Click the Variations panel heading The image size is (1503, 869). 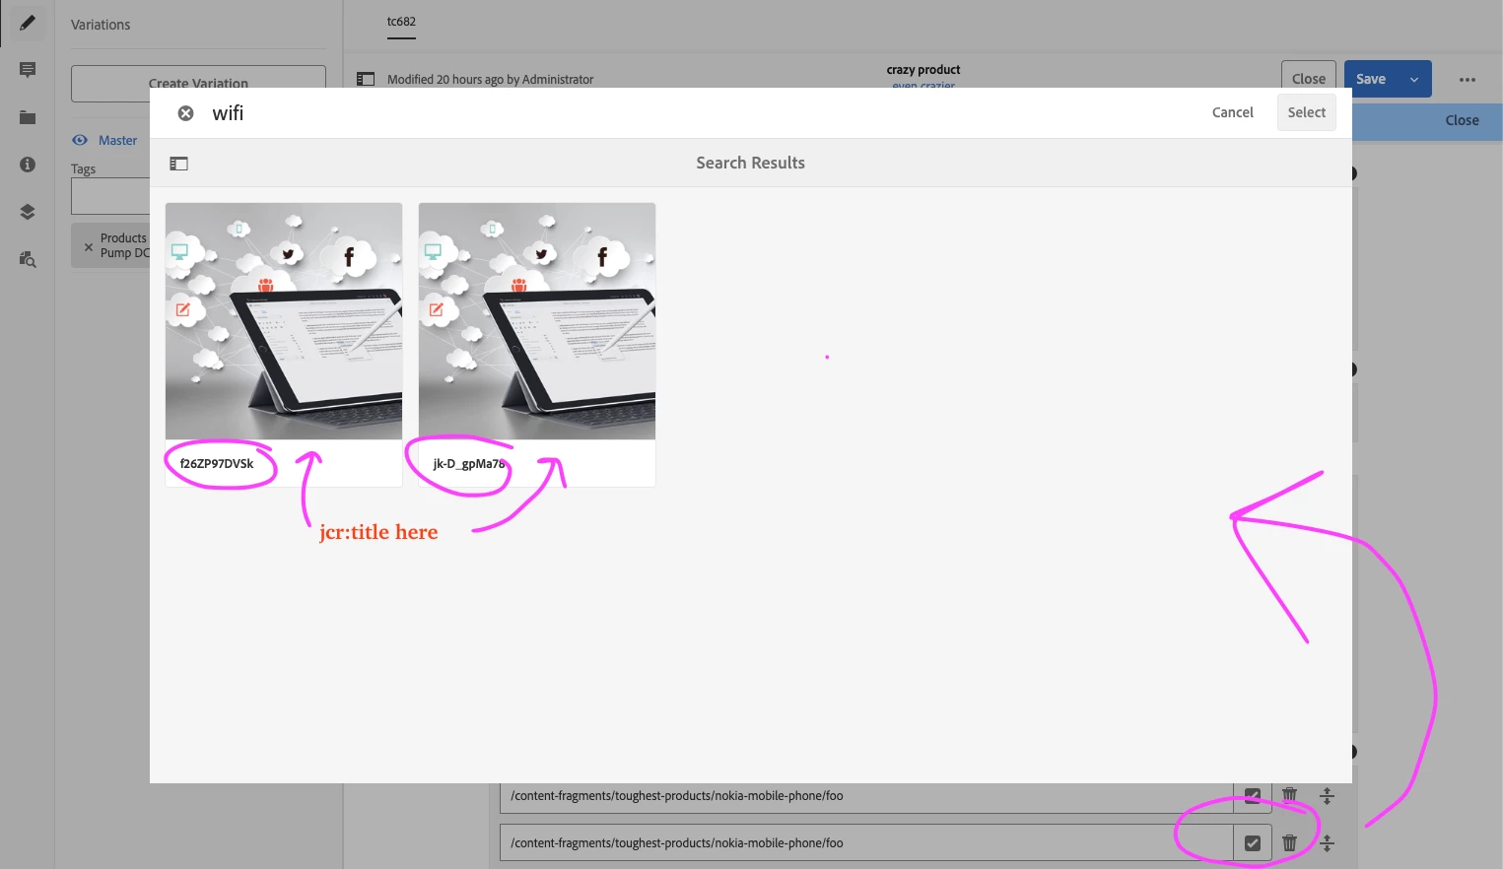[x=101, y=25]
